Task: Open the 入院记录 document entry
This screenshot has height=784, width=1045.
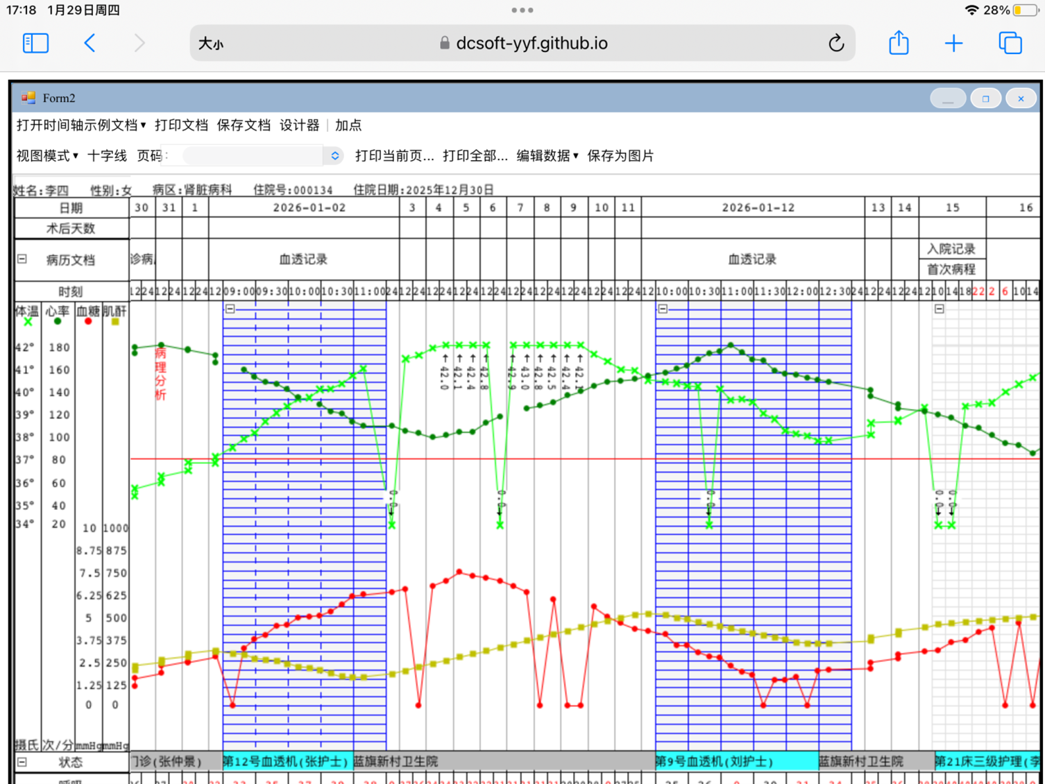Action: [x=951, y=249]
